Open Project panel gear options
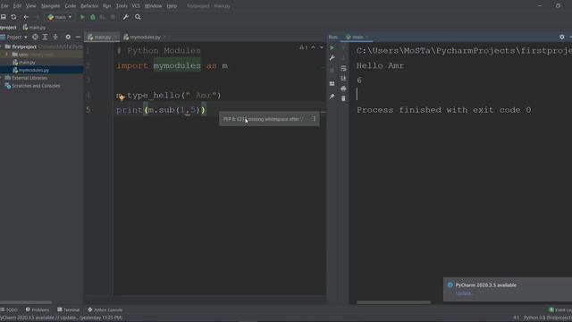The image size is (572, 322). (68, 37)
